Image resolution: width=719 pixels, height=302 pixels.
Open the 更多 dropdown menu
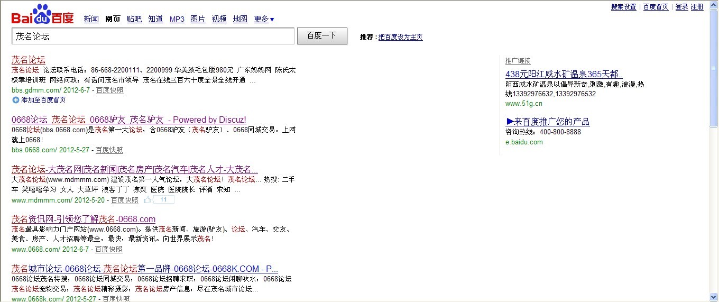point(264,19)
